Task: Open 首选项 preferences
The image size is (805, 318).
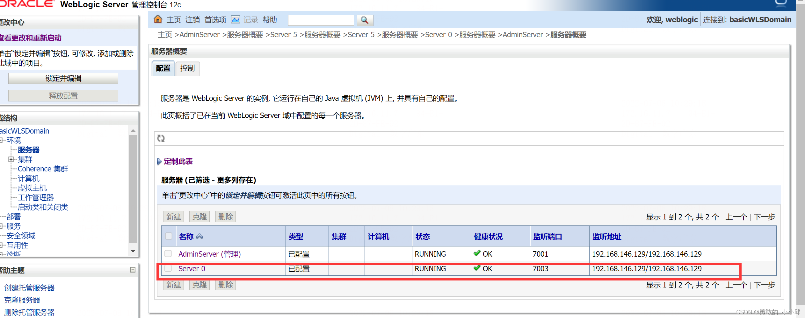Action: pyautogui.click(x=215, y=20)
